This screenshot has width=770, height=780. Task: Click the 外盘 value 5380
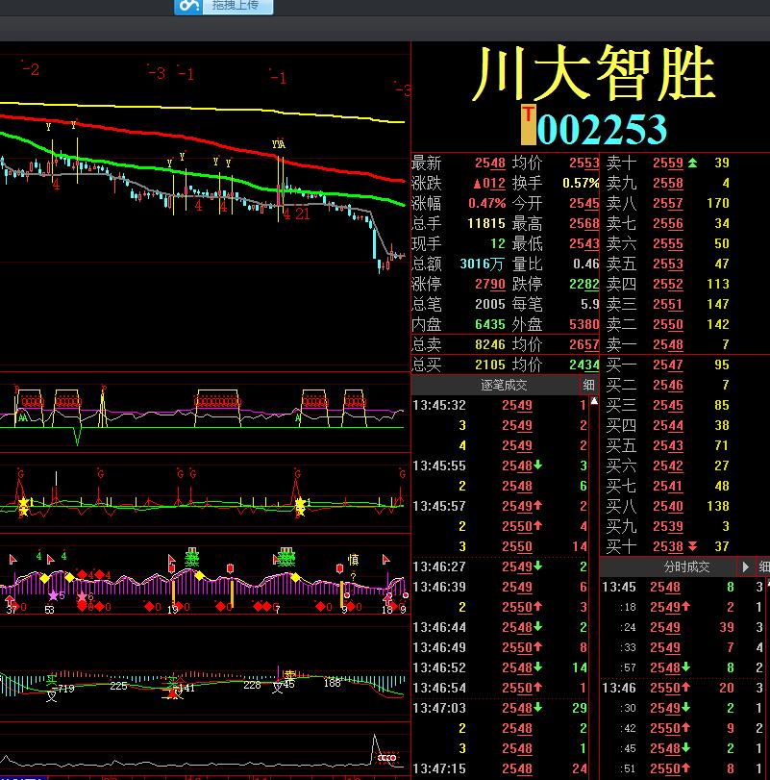[584, 324]
